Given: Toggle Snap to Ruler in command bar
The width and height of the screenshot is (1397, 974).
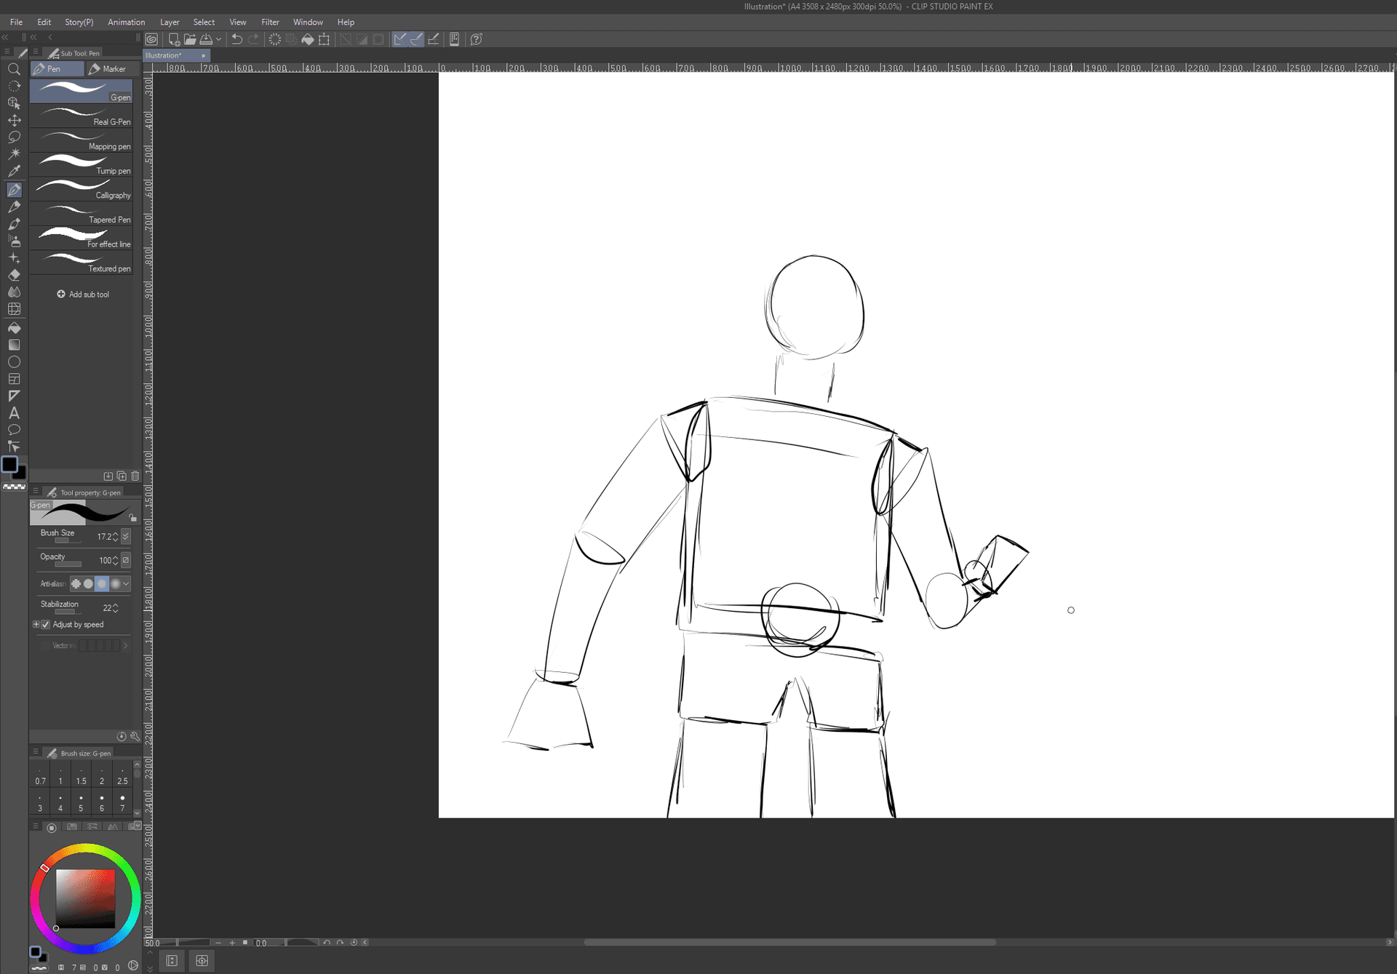Looking at the screenshot, I should [400, 39].
